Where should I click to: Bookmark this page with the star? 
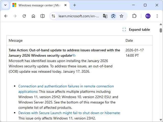pos(121,16)
